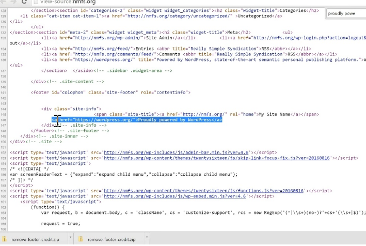
Task: Click the footer id="colophon" line
Action: click(x=110, y=93)
